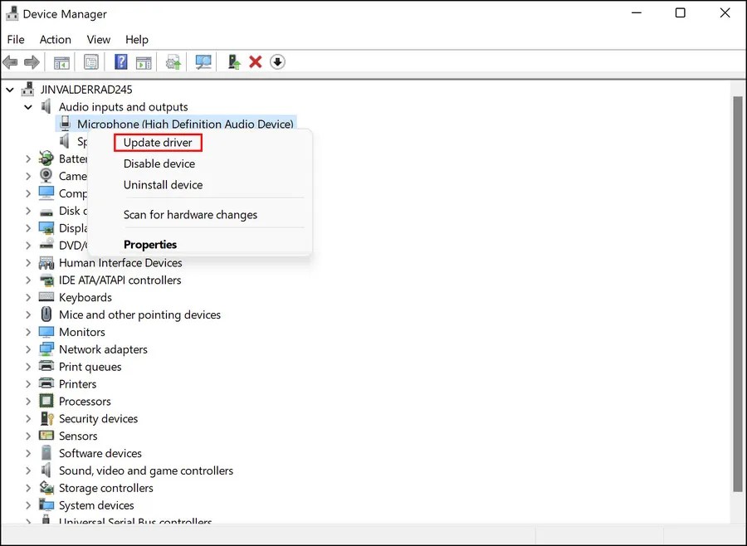The width and height of the screenshot is (747, 546).
Task: Click Disable device in the context menu
Action: click(x=159, y=163)
